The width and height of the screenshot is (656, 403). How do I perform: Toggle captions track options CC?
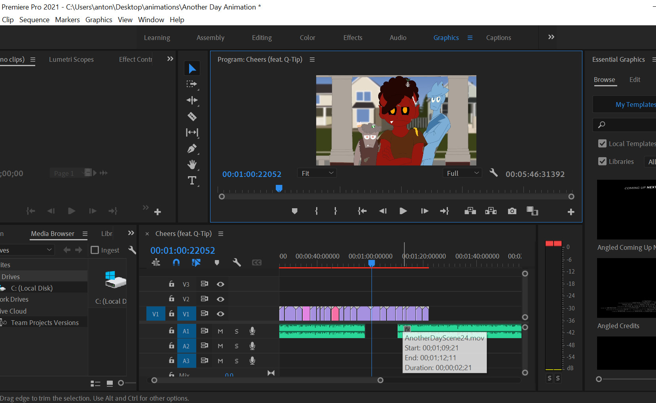click(x=257, y=262)
